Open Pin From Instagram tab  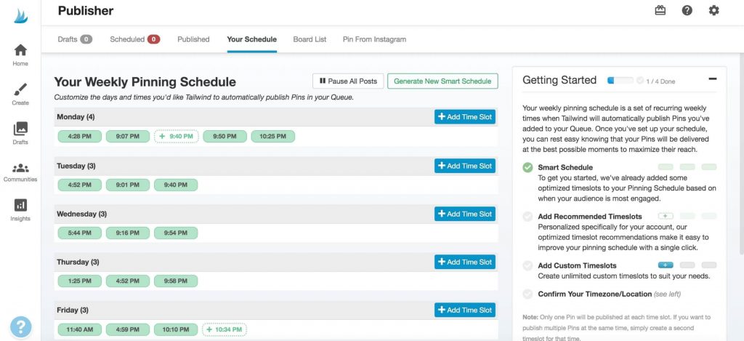(x=374, y=39)
